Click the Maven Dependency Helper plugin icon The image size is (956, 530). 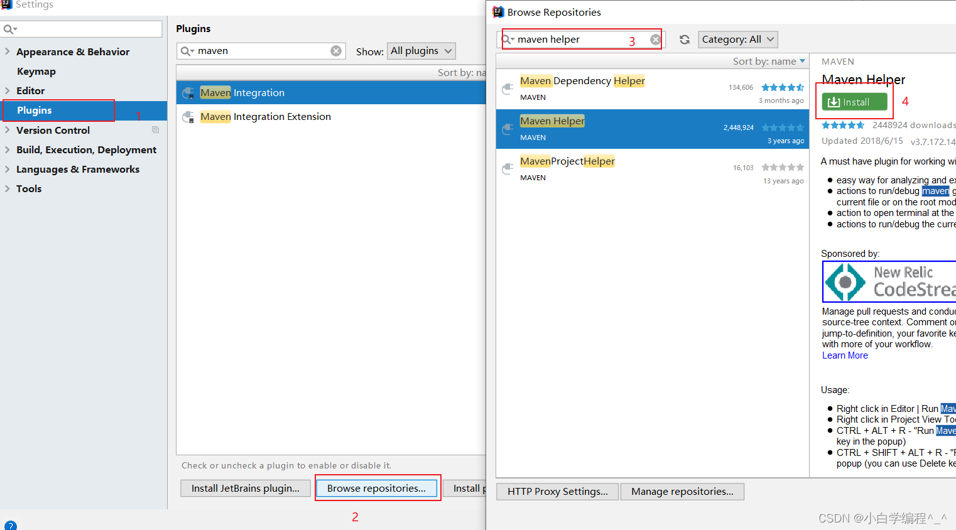pyautogui.click(x=508, y=89)
